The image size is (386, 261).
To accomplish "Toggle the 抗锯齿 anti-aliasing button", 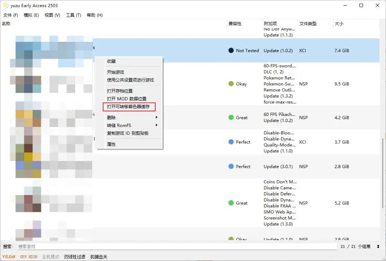I will (x=99, y=257).
